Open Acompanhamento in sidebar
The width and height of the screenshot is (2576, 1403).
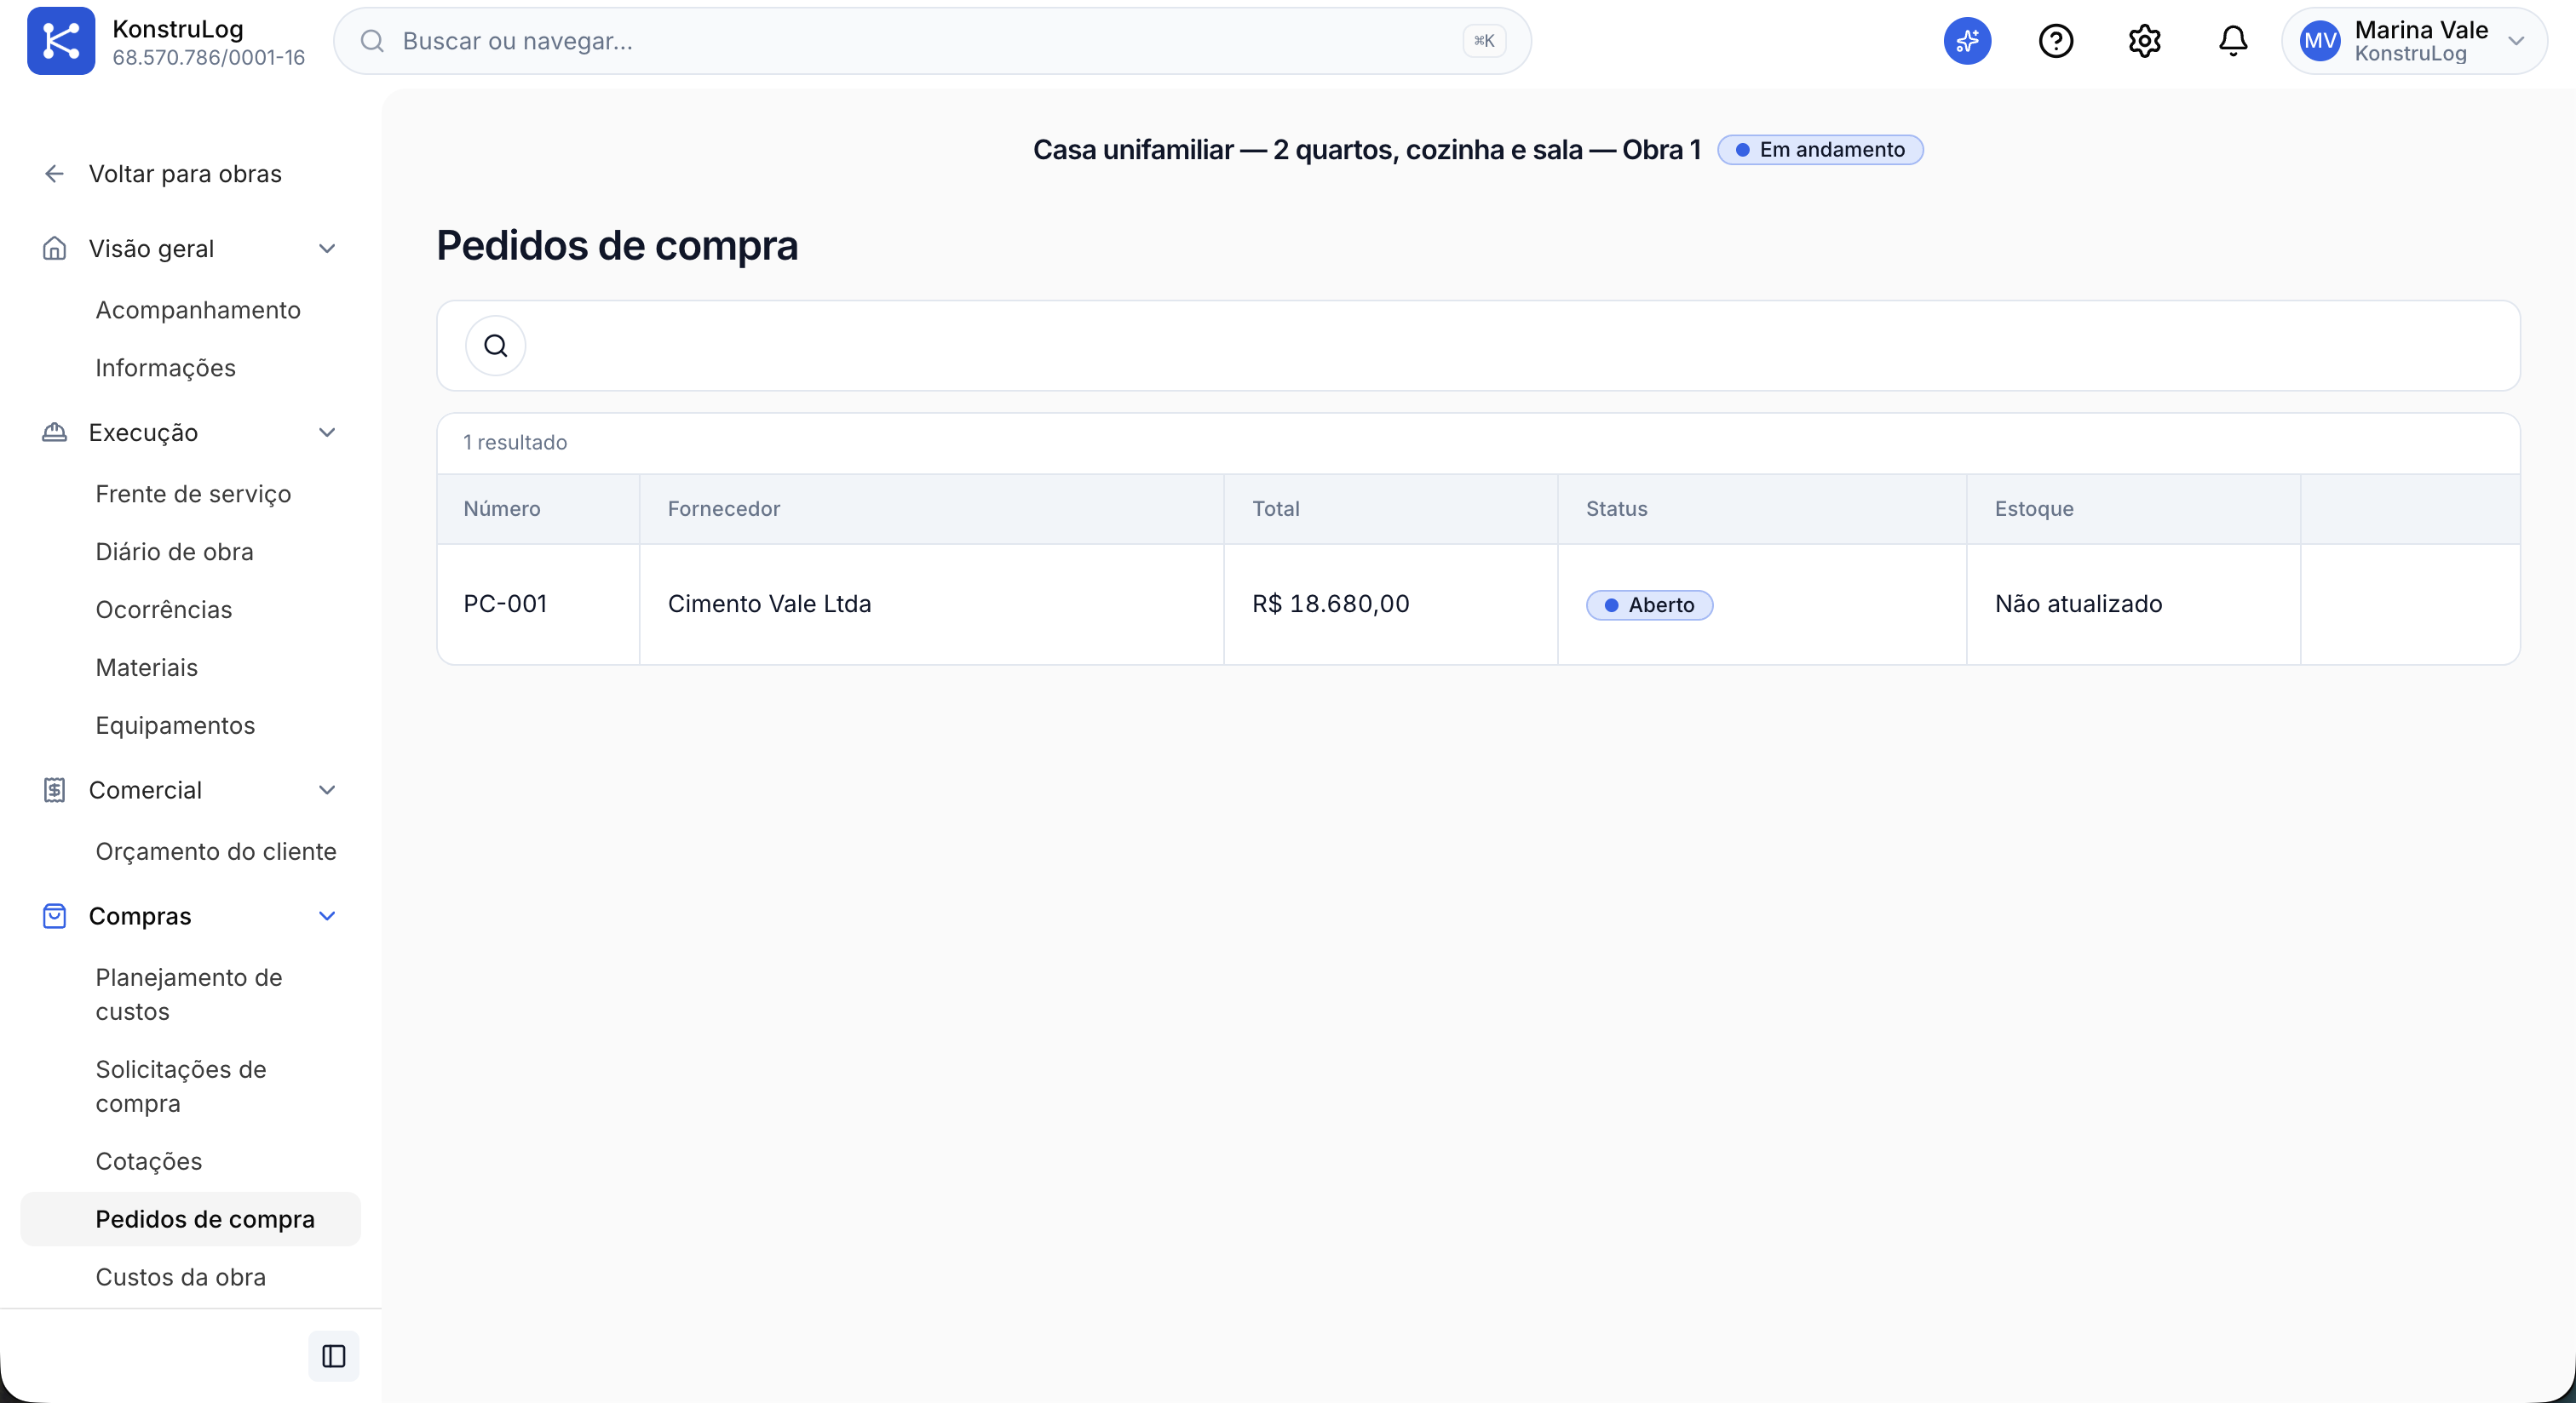tap(198, 310)
